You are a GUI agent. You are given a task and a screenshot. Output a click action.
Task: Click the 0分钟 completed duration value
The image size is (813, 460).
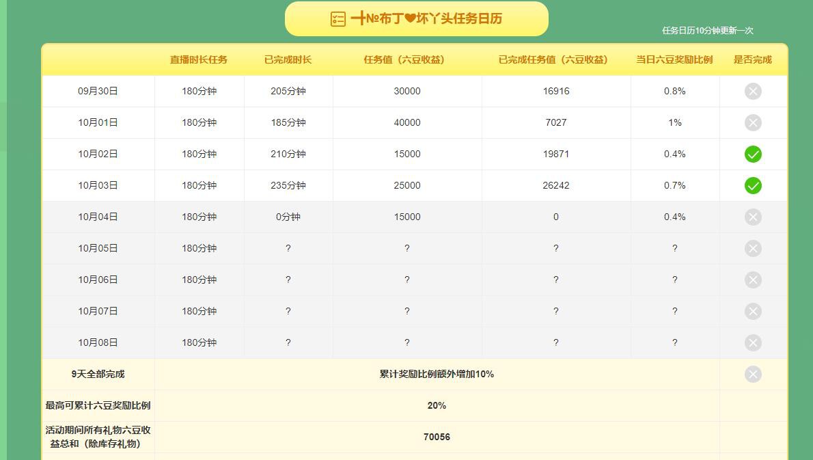coord(288,217)
